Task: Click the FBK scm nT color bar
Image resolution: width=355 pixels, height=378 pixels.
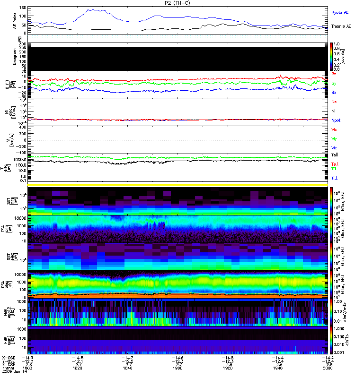Action: click(x=331, y=340)
